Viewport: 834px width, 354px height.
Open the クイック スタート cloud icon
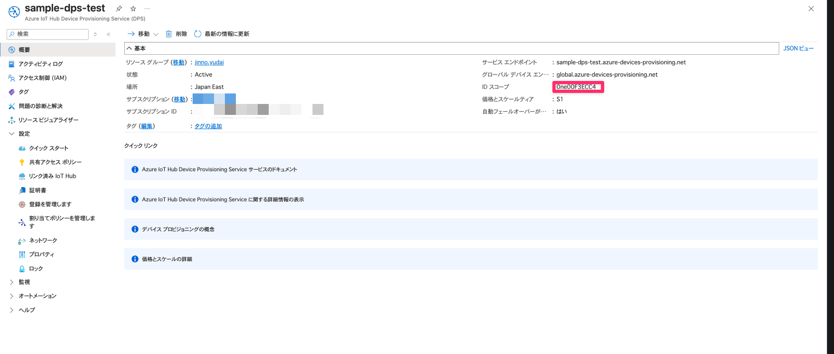pyautogui.click(x=22, y=148)
